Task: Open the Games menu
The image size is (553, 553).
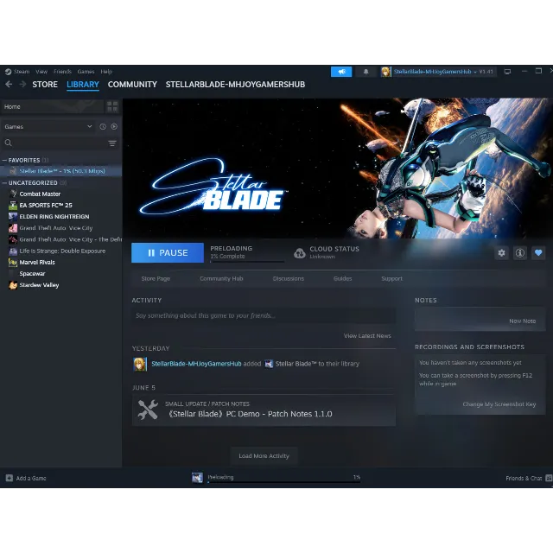Action: 86,72
